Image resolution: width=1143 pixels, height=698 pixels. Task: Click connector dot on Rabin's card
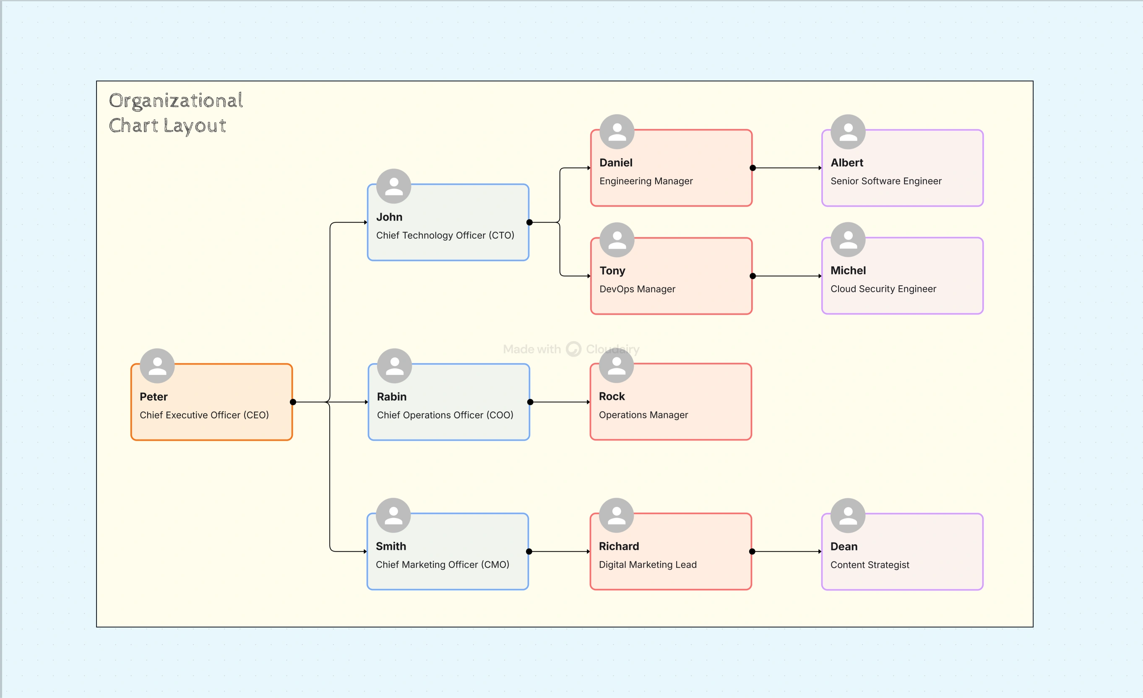click(530, 402)
